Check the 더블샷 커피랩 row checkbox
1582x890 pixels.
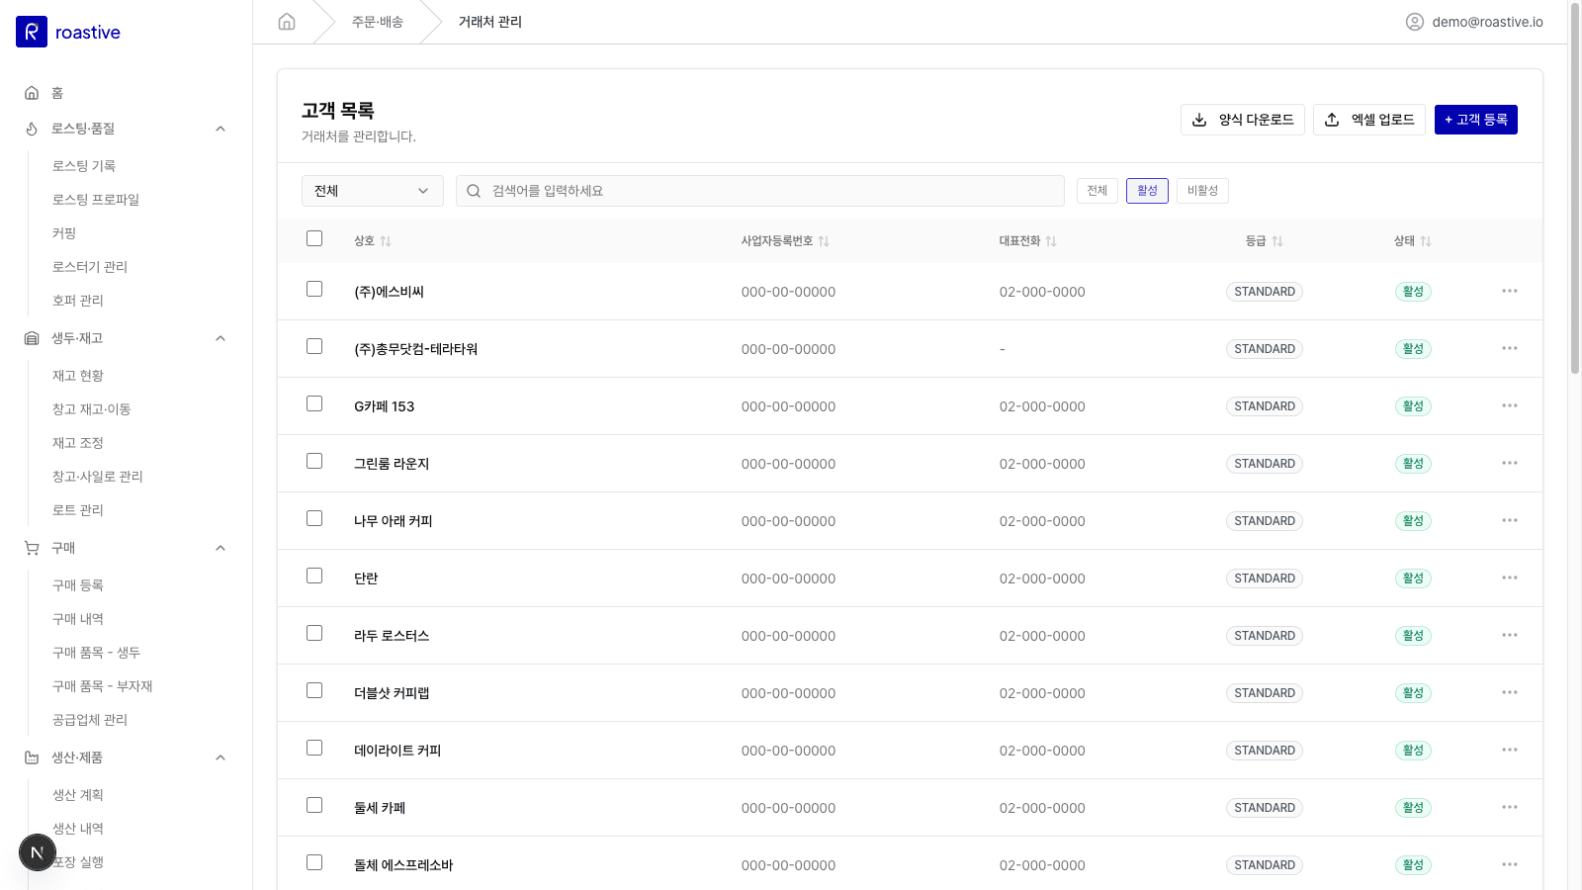314,690
